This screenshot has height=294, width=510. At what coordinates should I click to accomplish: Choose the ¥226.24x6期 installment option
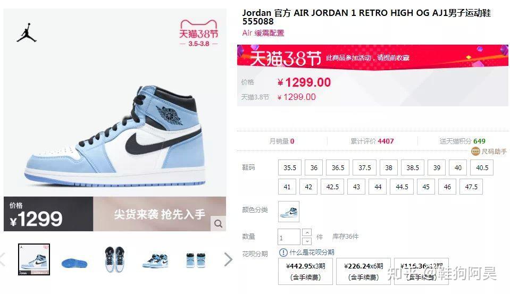tap(363, 272)
